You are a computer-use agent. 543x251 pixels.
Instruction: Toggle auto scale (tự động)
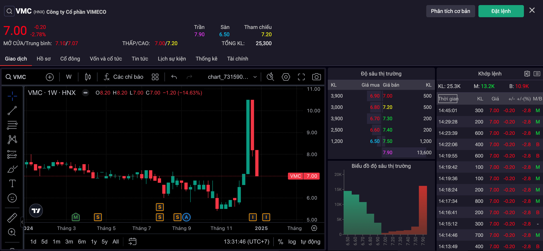[310, 242]
